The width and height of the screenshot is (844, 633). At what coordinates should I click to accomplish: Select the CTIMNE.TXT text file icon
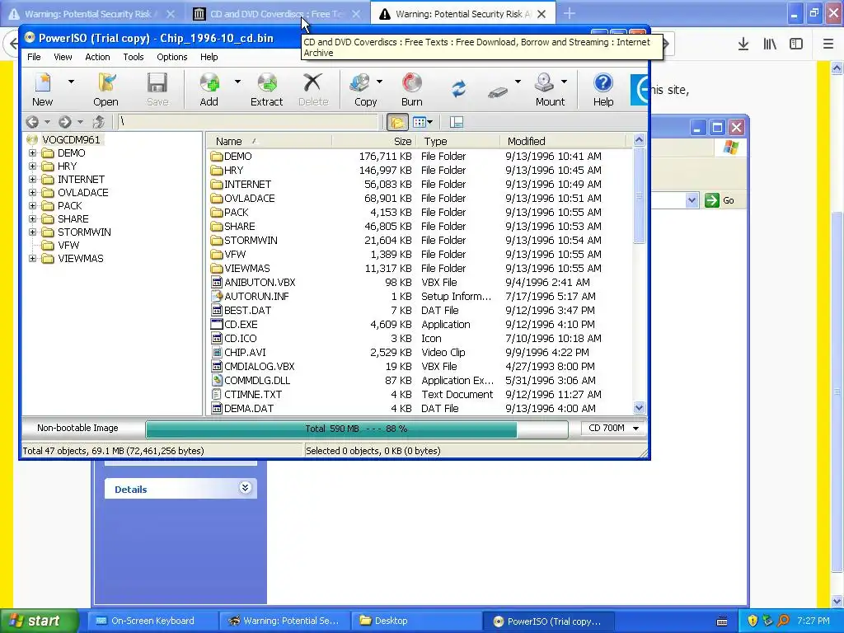pos(217,394)
